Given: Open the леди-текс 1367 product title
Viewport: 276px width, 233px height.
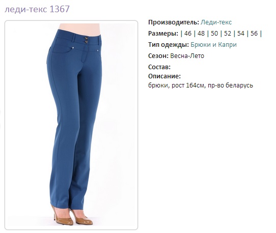Looking at the screenshot, I should click(37, 9).
